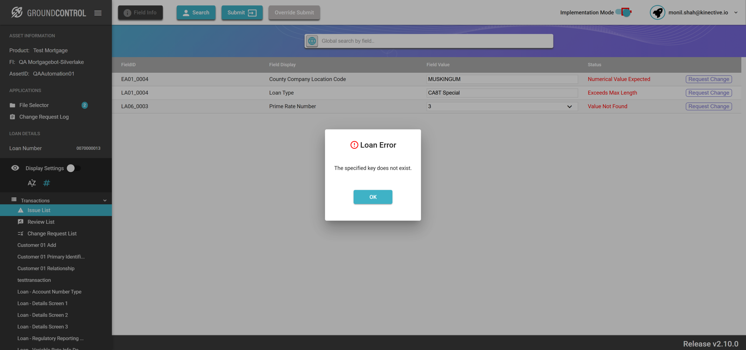Click the globe icon in the global search bar
The height and width of the screenshot is (350, 746).
click(312, 41)
